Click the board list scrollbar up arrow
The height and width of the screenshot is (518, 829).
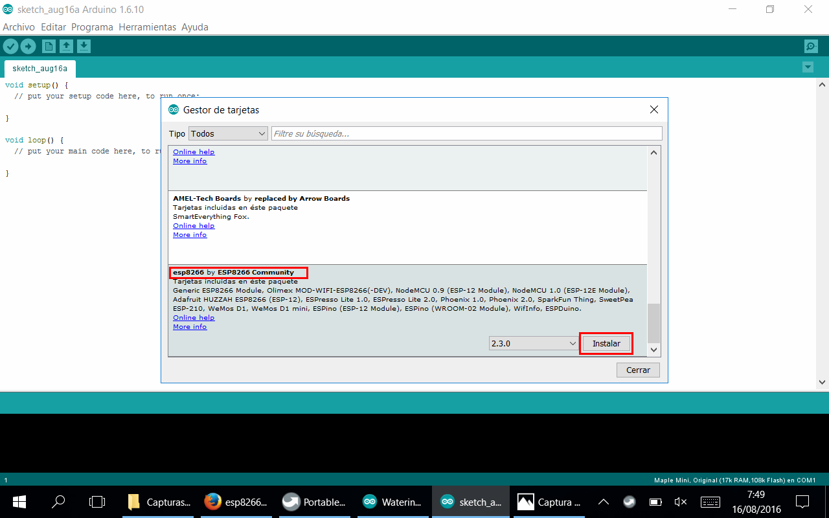click(653, 153)
